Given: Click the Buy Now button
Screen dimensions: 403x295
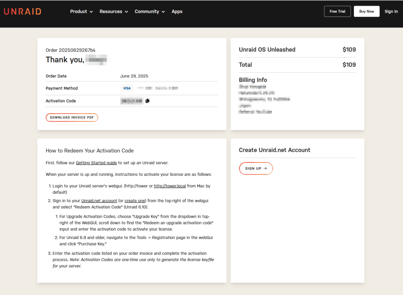Looking at the screenshot, I should pyautogui.click(x=366, y=11).
